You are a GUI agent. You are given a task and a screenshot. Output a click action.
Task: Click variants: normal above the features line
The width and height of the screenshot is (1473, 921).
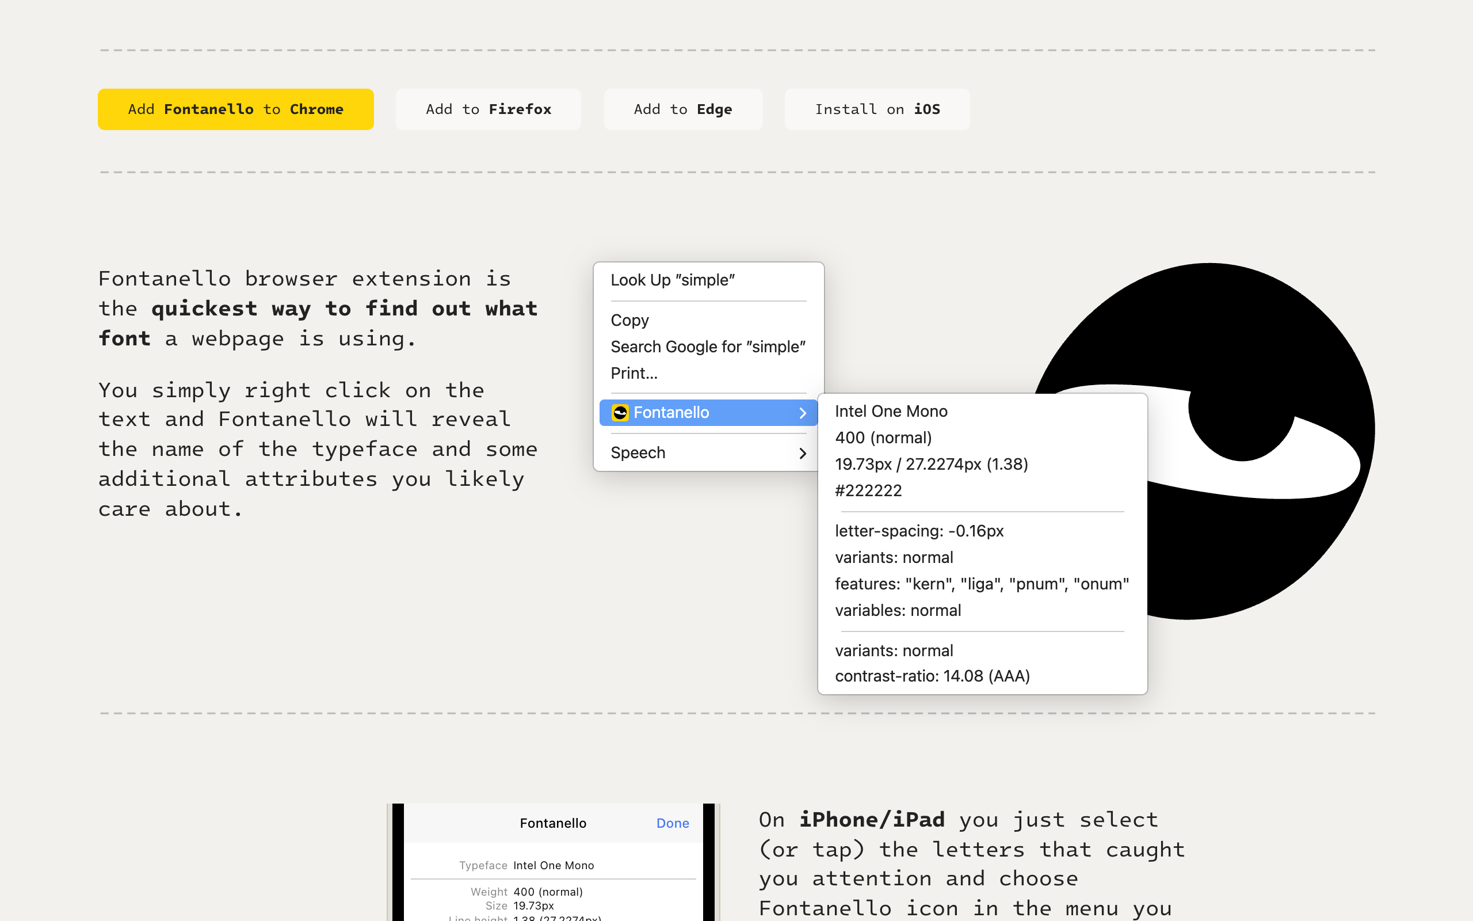point(894,557)
